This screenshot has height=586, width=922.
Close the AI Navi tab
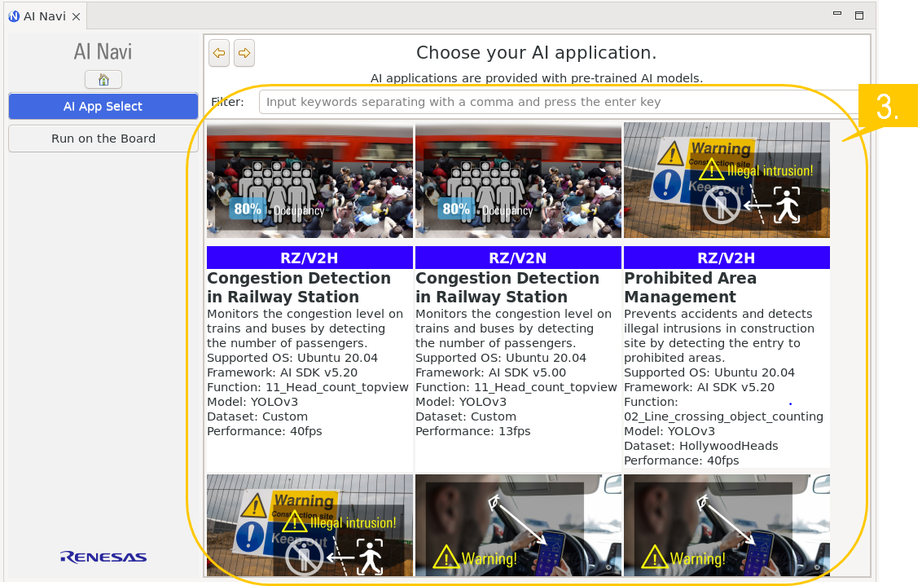(76, 16)
